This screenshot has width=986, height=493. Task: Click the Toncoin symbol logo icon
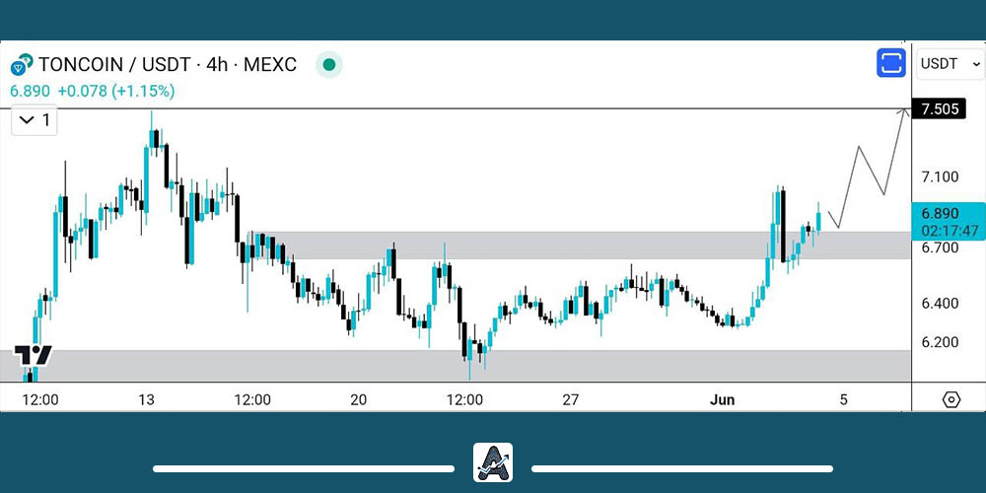pyautogui.click(x=22, y=65)
